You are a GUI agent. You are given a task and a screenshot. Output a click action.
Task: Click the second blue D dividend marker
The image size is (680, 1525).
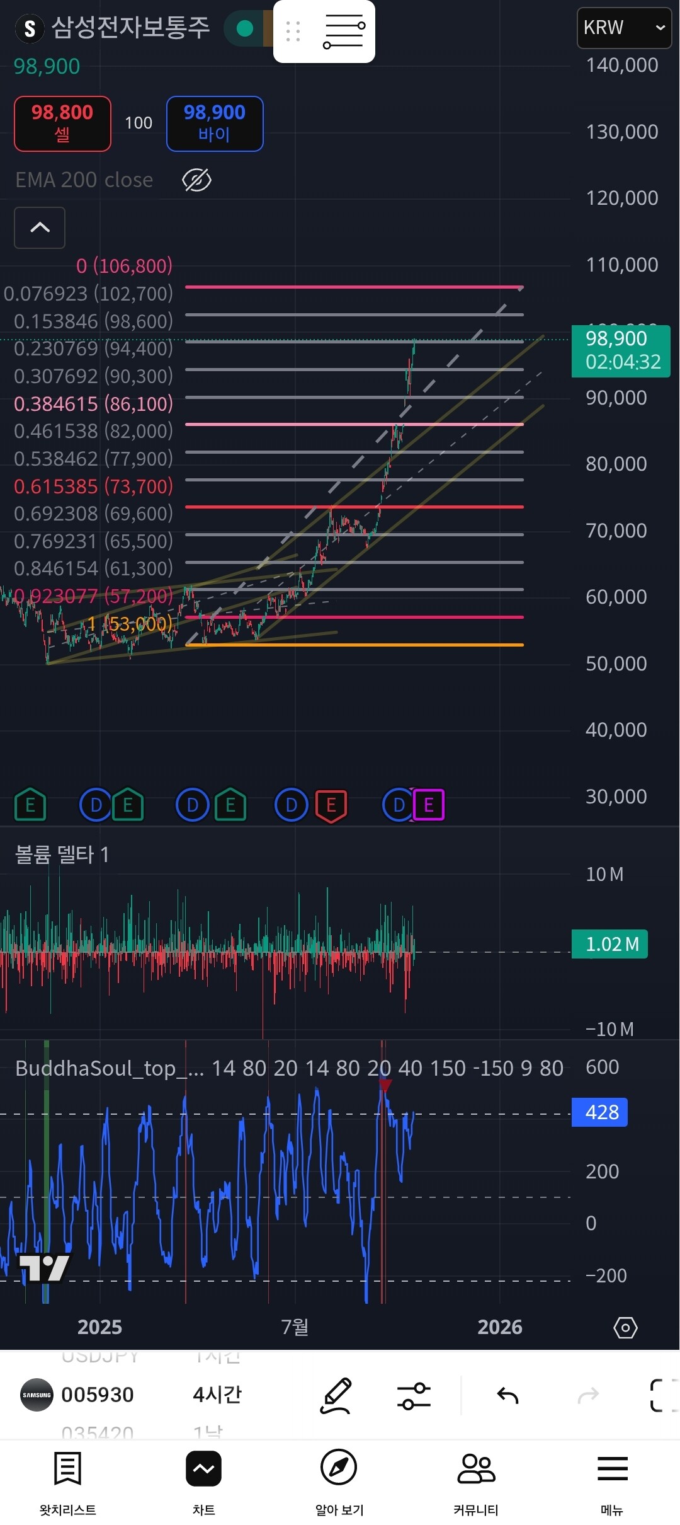[193, 805]
